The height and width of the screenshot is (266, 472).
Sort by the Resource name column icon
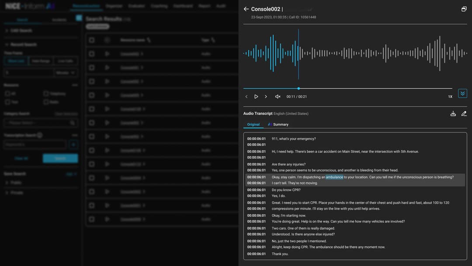149,40
